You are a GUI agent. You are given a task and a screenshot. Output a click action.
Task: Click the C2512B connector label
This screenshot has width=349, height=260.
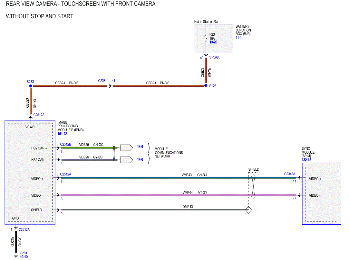point(65,144)
